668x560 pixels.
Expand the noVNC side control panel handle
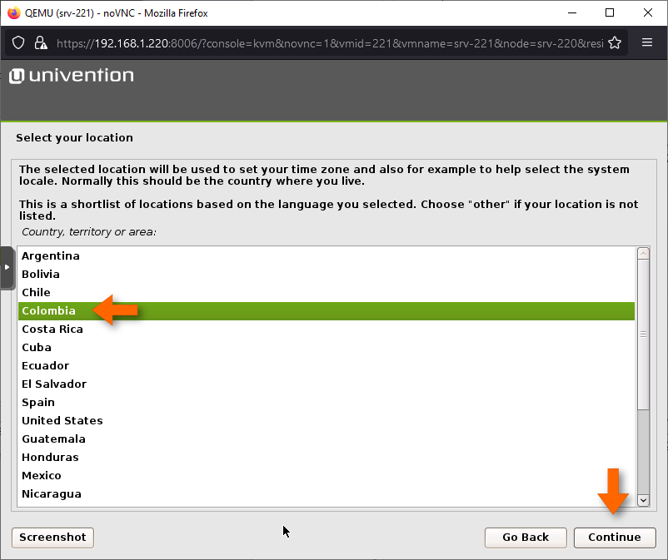pos(7,267)
